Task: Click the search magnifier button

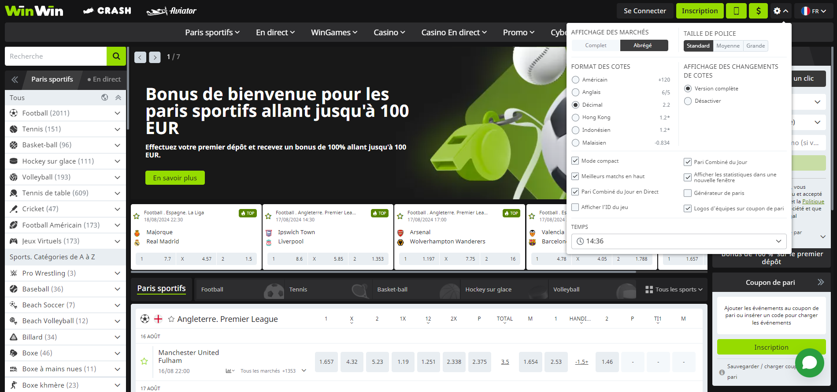Action: tap(116, 56)
